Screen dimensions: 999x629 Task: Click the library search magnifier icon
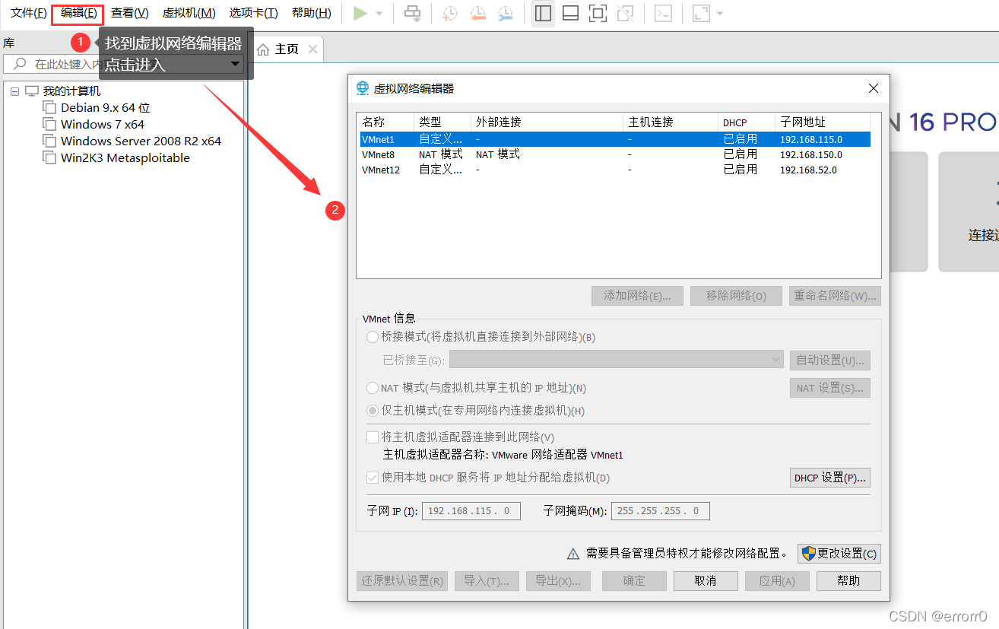click(21, 64)
